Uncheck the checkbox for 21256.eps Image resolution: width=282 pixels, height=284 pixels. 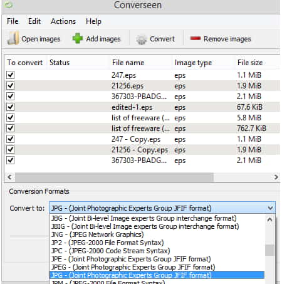point(10,85)
